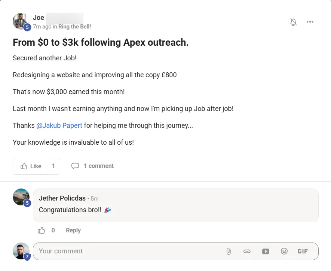Click your own avatar beside the comment box

(21, 251)
